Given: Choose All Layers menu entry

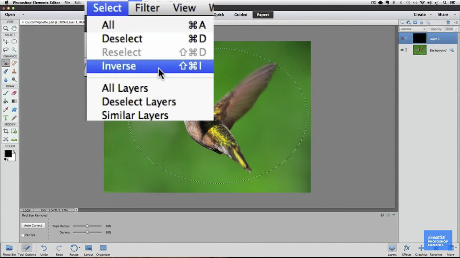Looking at the screenshot, I should click(150, 88).
